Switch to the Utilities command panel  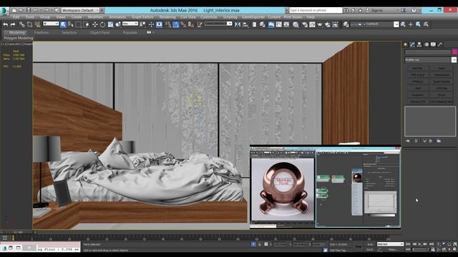point(440,44)
